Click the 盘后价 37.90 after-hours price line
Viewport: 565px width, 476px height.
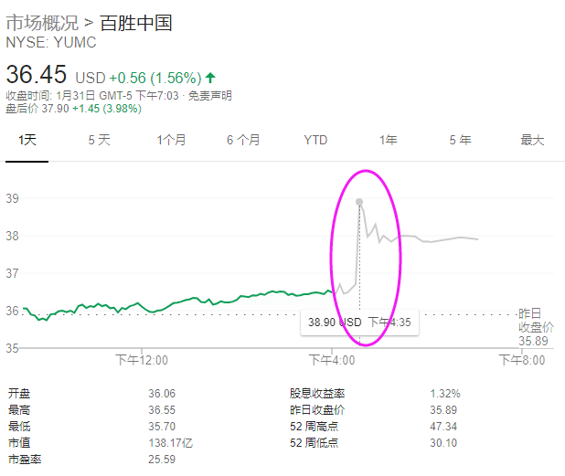(x=71, y=108)
